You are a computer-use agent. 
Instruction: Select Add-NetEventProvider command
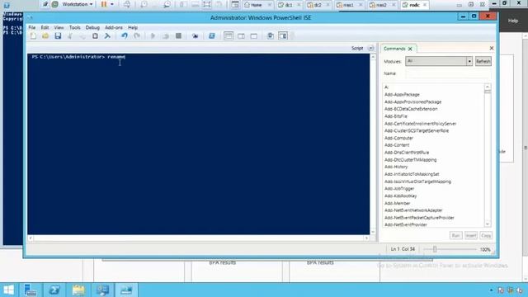(406, 224)
